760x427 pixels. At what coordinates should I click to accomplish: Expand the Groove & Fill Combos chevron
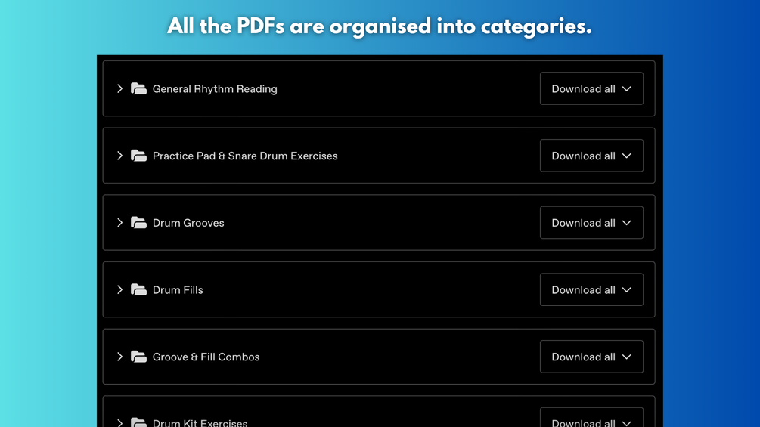pyautogui.click(x=119, y=357)
